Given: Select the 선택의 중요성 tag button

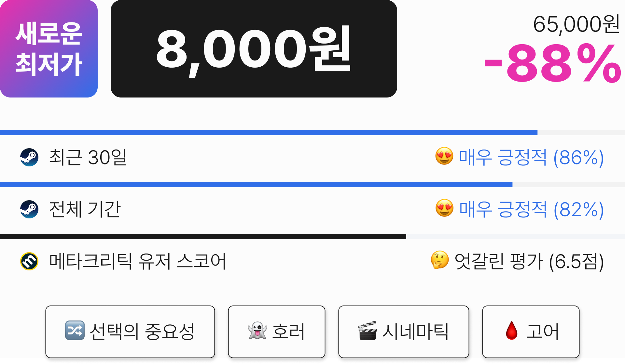Looking at the screenshot, I should point(130,331).
